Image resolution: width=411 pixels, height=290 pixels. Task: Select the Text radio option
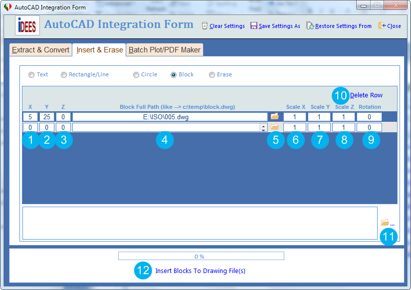pyautogui.click(x=31, y=75)
